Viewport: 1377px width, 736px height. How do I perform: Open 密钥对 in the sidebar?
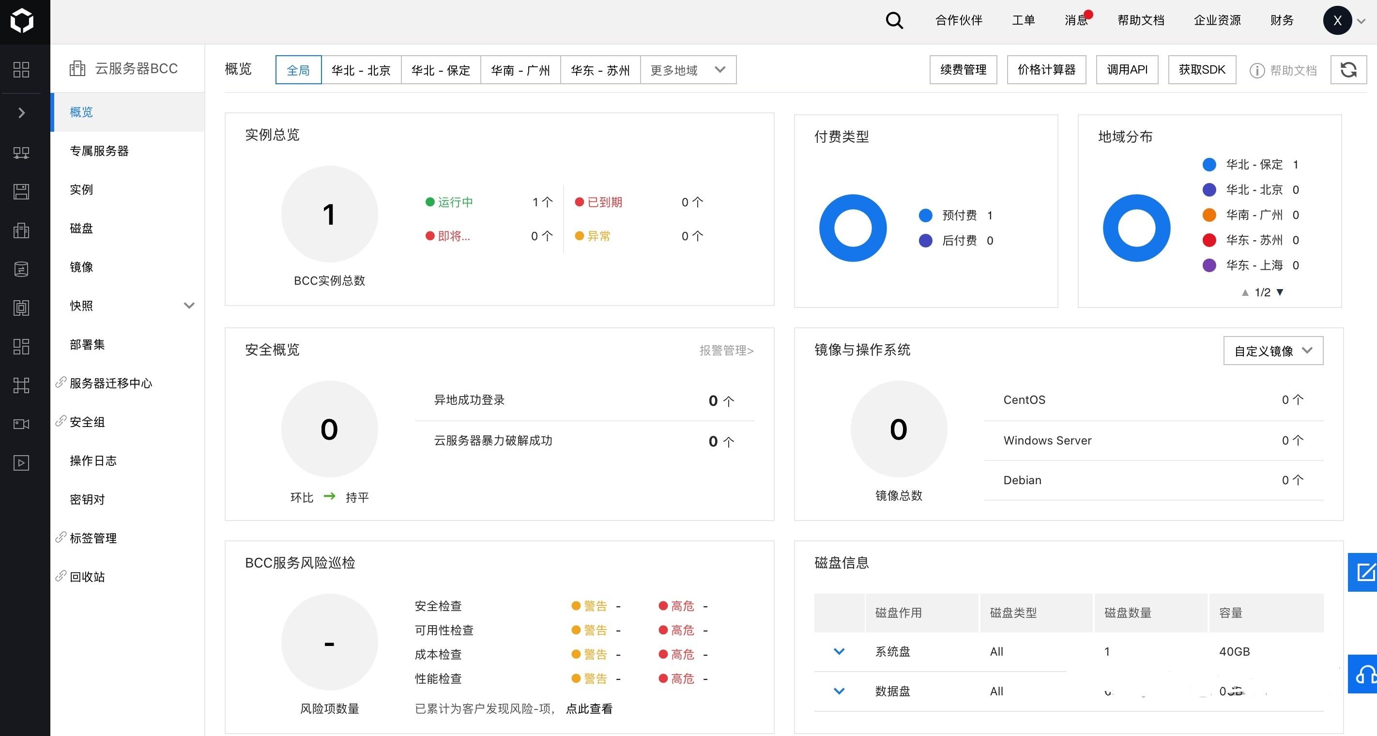(128, 500)
